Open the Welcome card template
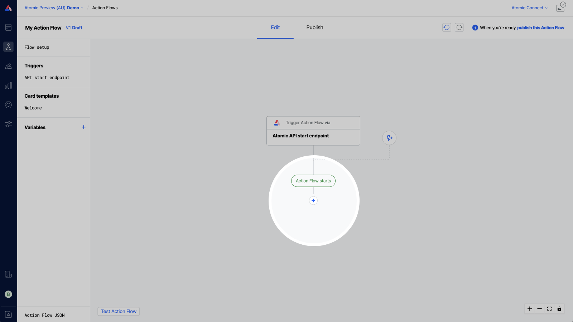The image size is (573, 322). [x=33, y=108]
